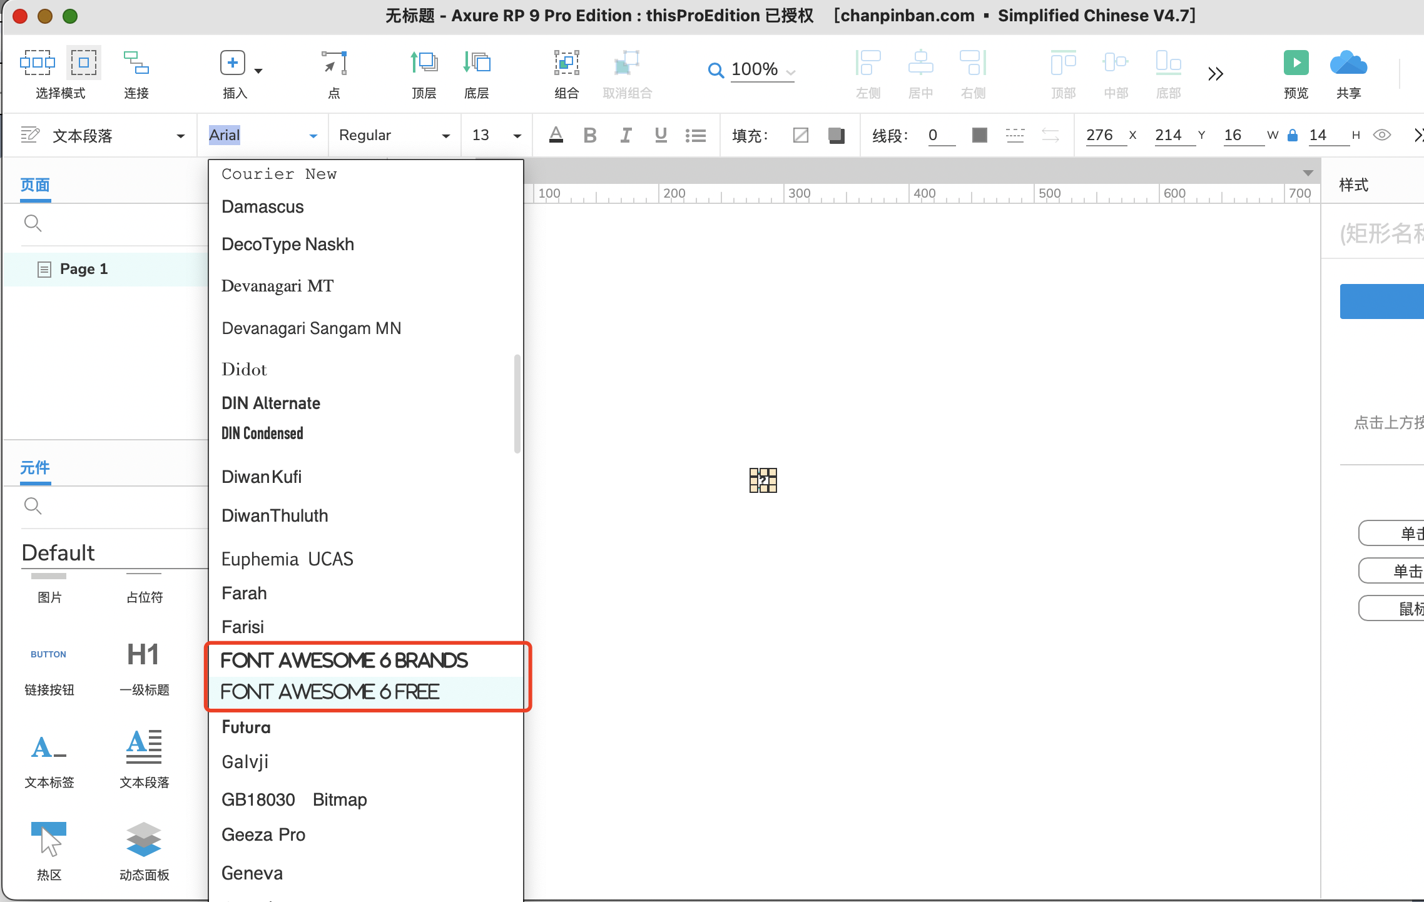Click the insert (插入) tool icon

coord(232,63)
